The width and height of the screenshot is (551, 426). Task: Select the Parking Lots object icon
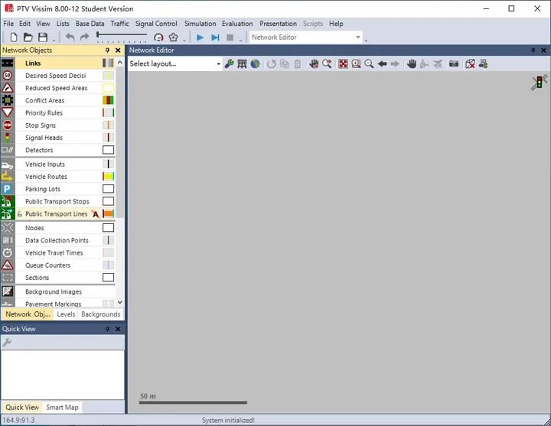click(x=8, y=189)
